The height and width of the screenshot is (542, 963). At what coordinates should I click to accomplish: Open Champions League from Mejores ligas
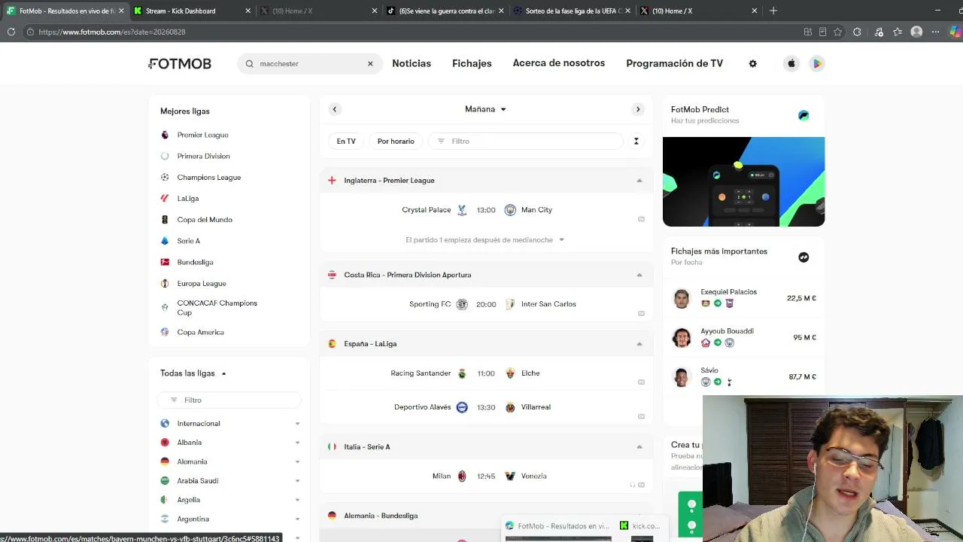[x=209, y=178]
